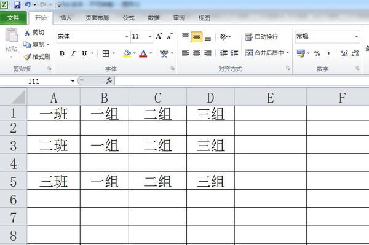Click the Borders icon
This screenshot has width=369, height=245.
(106, 53)
